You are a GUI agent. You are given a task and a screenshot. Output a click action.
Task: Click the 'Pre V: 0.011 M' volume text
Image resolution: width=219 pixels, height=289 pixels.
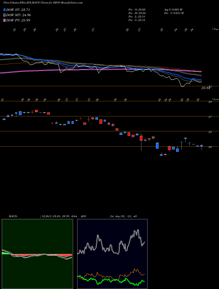173,13
